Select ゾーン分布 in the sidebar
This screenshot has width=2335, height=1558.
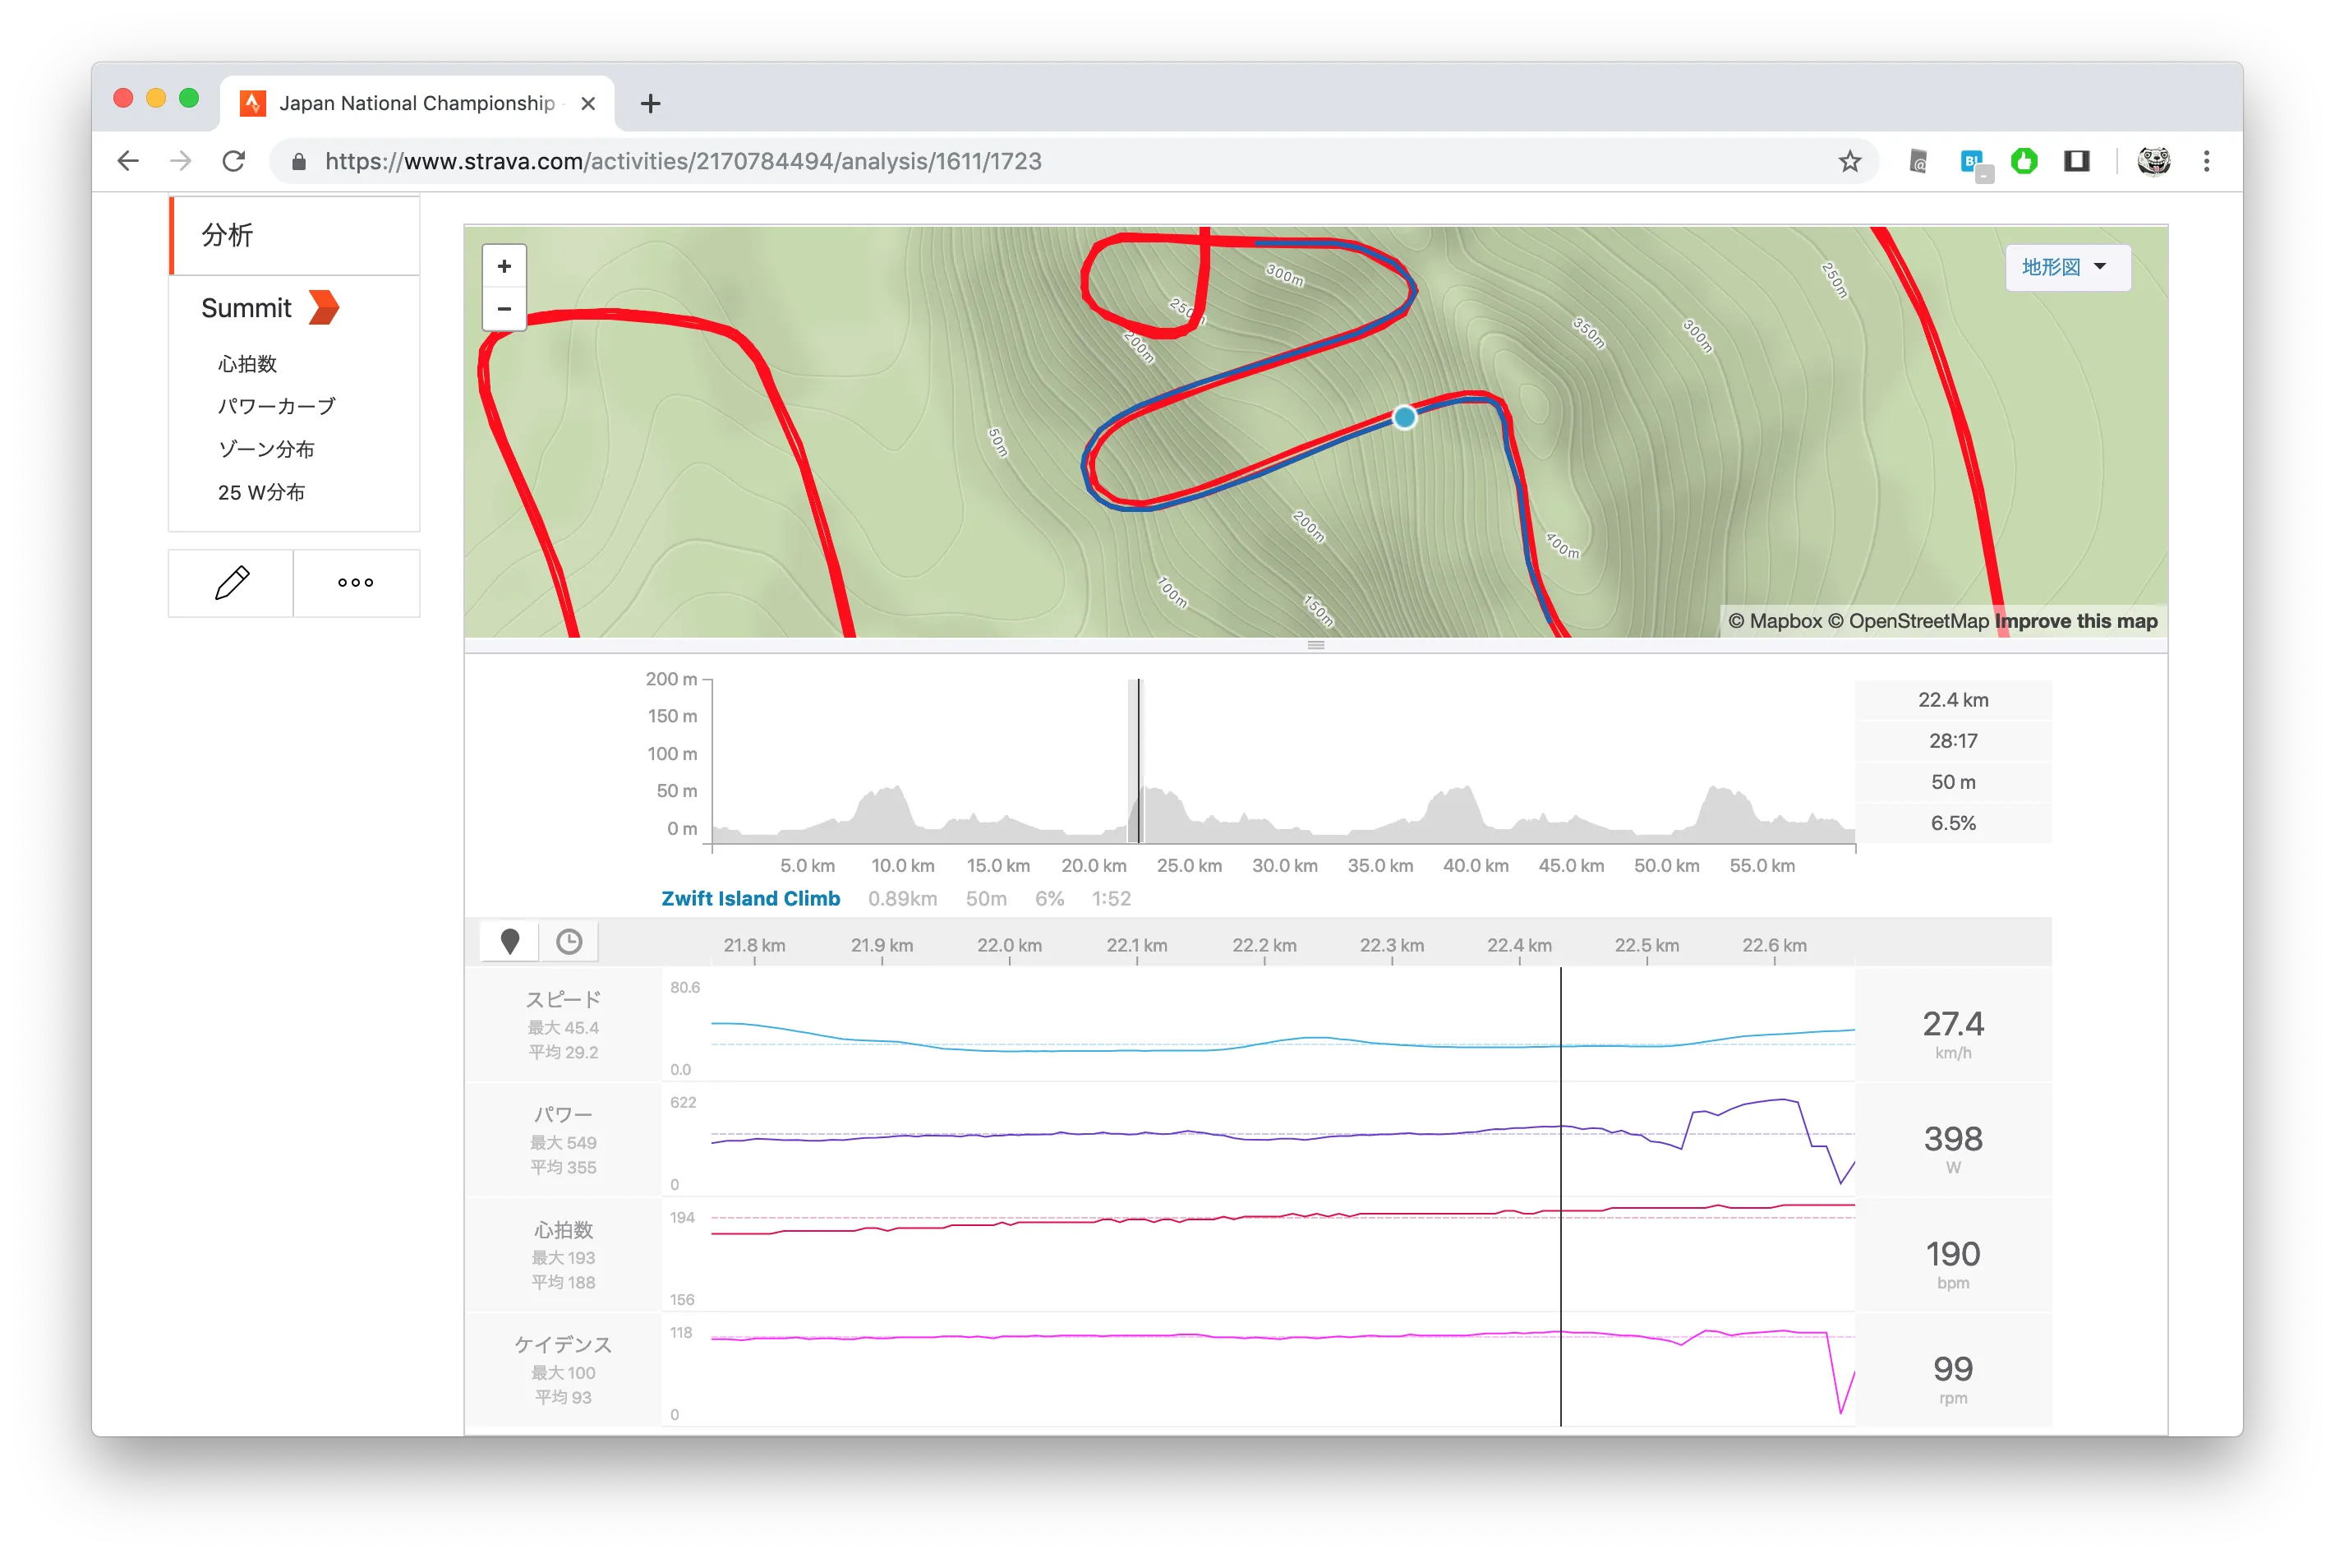(265, 449)
